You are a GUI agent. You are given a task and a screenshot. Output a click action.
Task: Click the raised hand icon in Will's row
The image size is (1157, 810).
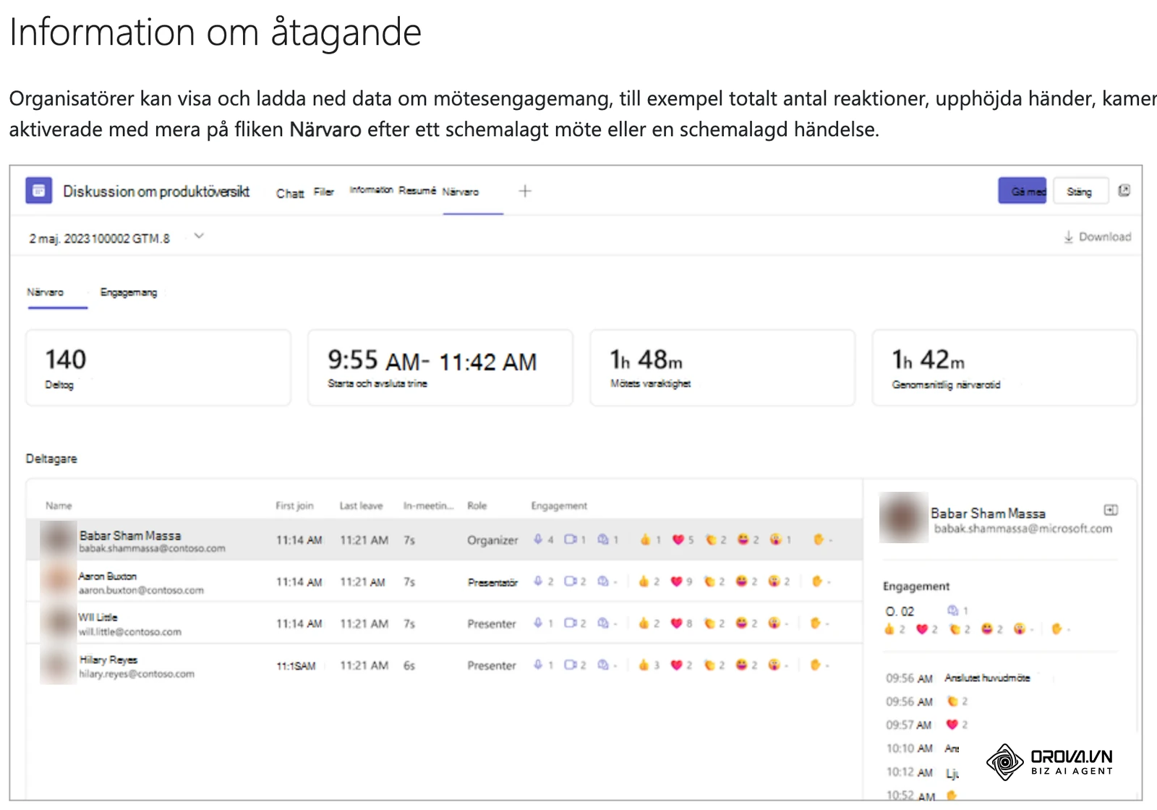pyautogui.click(x=816, y=623)
